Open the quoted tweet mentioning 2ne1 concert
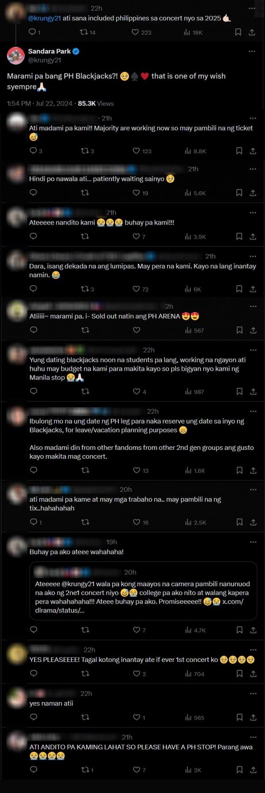 tap(144, 591)
